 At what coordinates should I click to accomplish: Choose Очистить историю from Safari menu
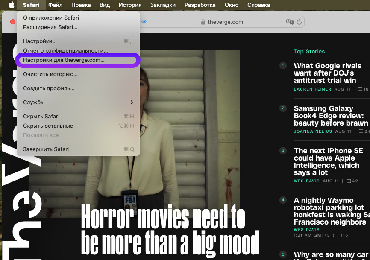[x=50, y=74]
